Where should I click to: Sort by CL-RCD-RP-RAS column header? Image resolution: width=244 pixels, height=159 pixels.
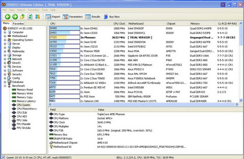[x=227, y=23]
